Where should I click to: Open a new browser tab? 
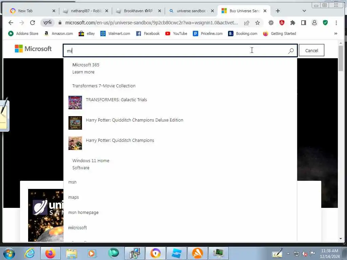pos(278,11)
